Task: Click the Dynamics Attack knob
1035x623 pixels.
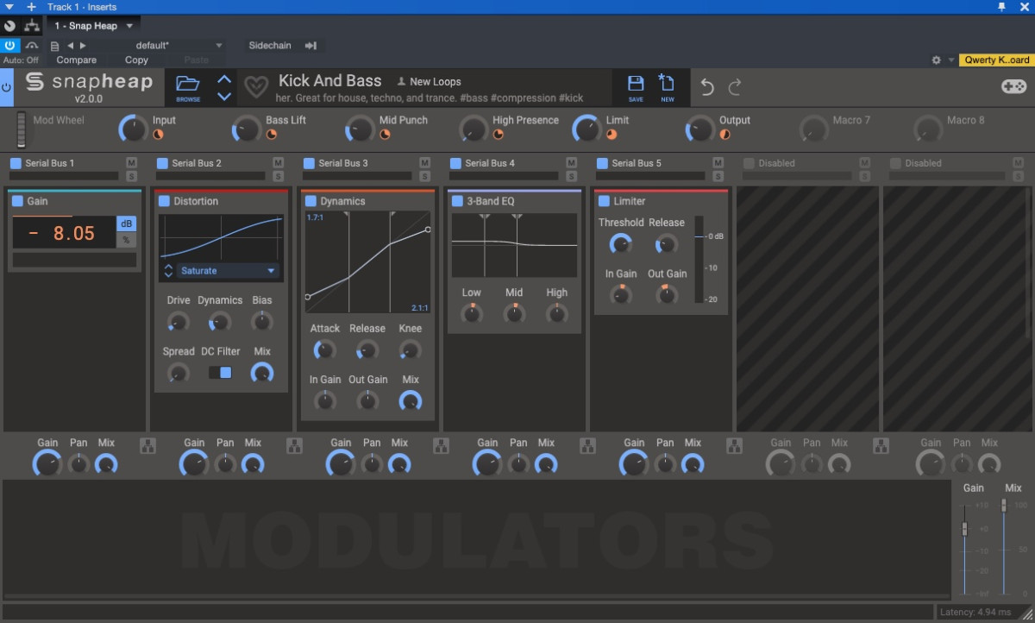Action: click(x=324, y=350)
